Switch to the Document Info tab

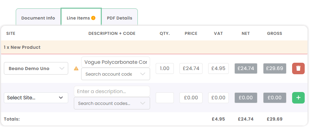click(38, 18)
